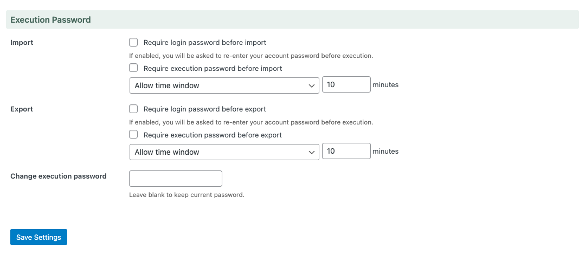
Task: Focus the Export minutes number field
Action: [346, 152]
